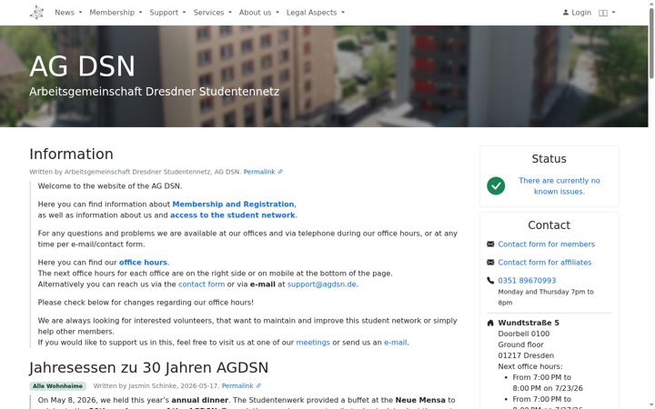The width and height of the screenshot is (655, 409).
Task: Click Arbeitsgemeinschaft Dresdner Studentennetz subtitle
Action: point(154,92)
